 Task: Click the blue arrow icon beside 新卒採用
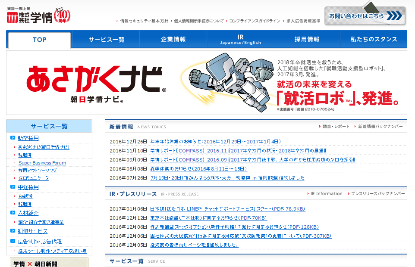[x=13, y=138]
